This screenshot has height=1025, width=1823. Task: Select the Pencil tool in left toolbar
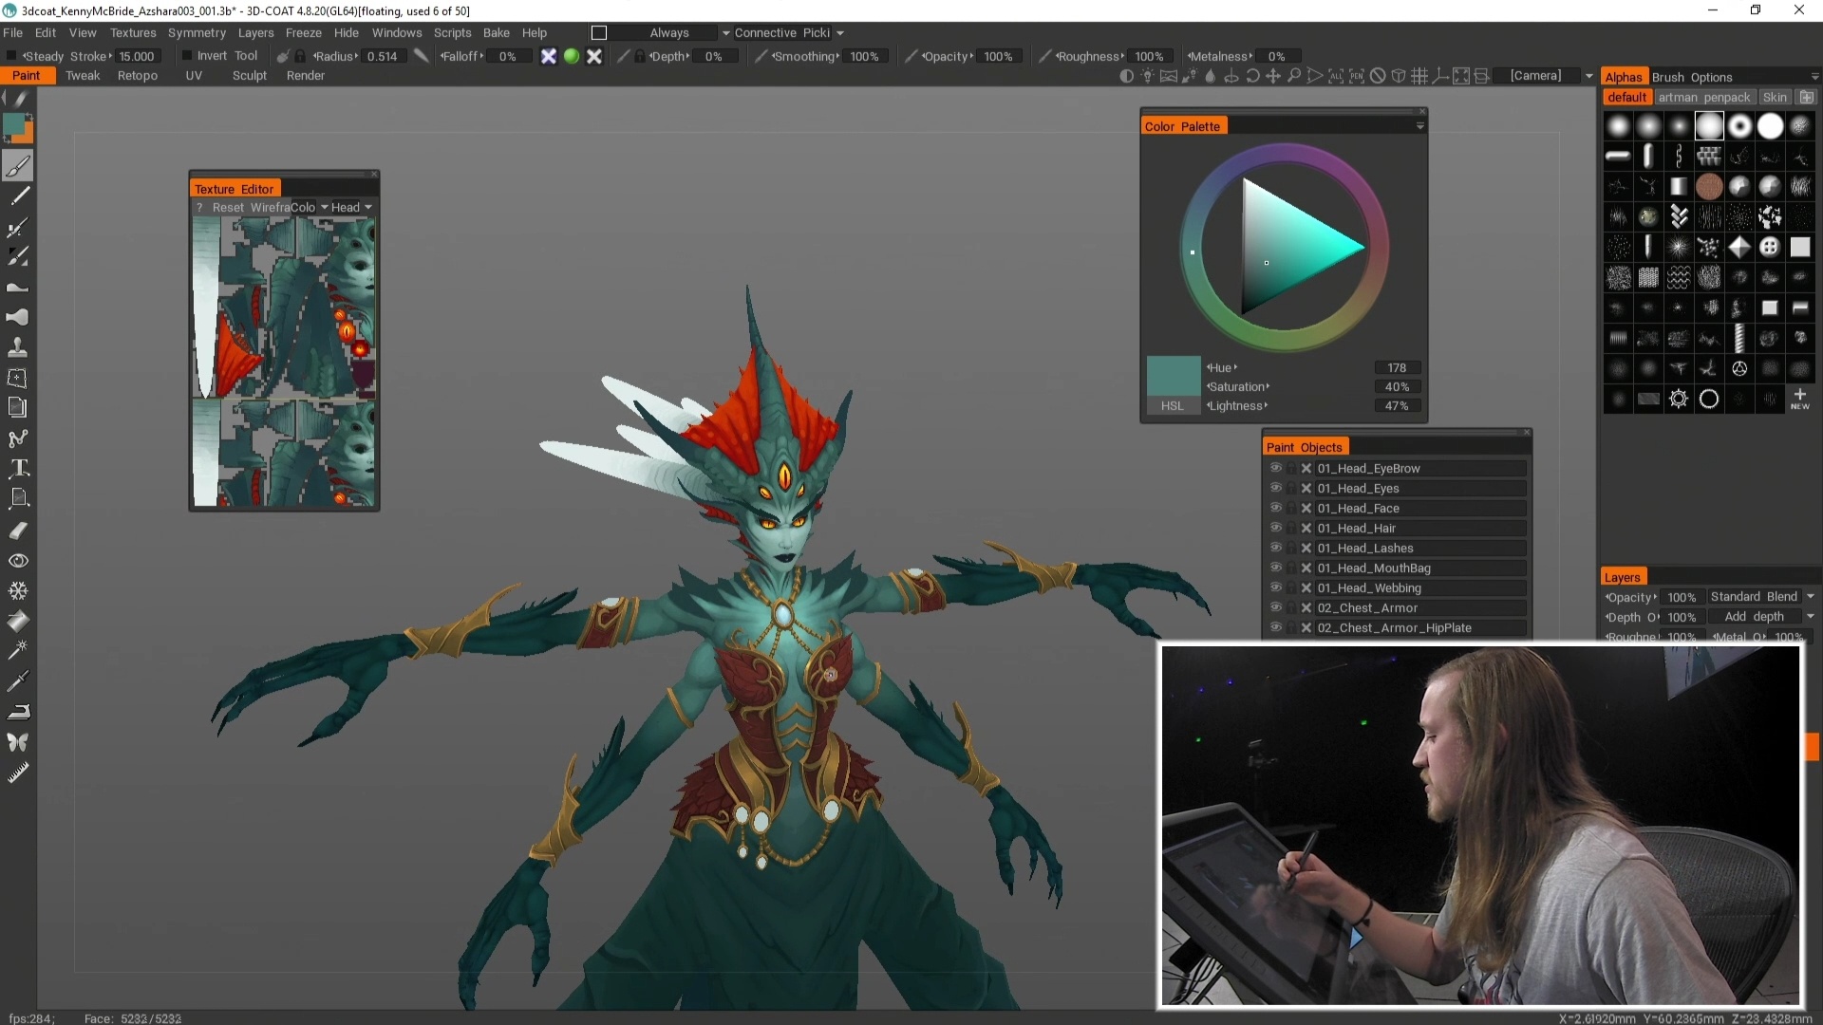pyautogui.click(x=18, y=196)
